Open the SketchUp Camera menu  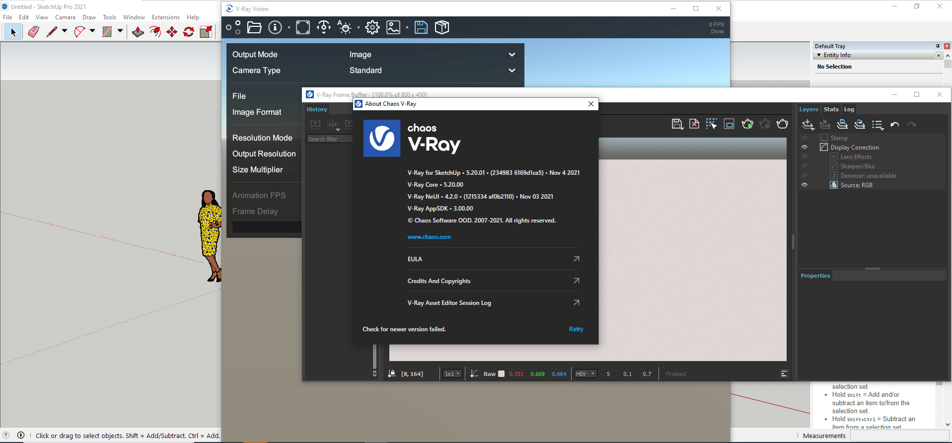pyautogui.click(x=65, y=17)
